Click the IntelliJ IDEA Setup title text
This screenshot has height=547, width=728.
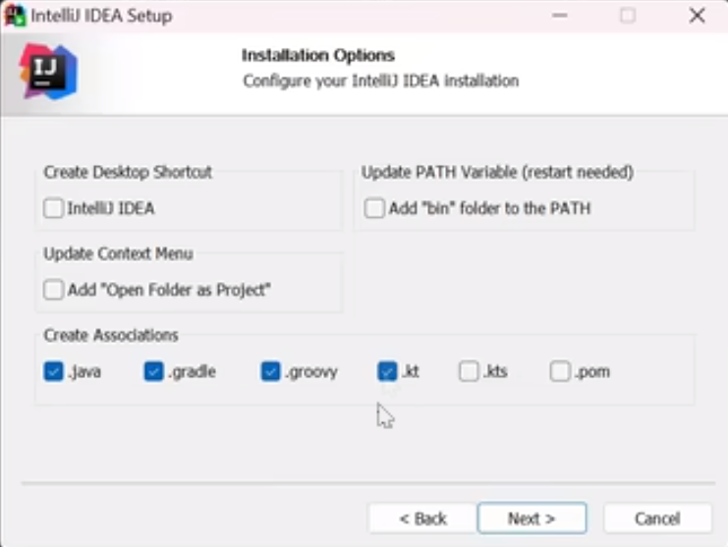click(101, 16)
